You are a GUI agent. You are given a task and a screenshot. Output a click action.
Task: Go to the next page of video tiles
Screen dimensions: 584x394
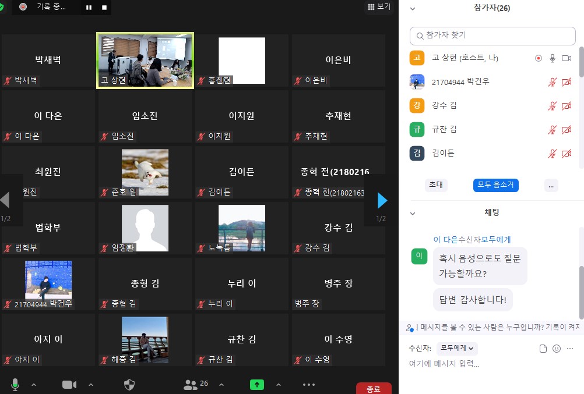[x=382, y=201]
